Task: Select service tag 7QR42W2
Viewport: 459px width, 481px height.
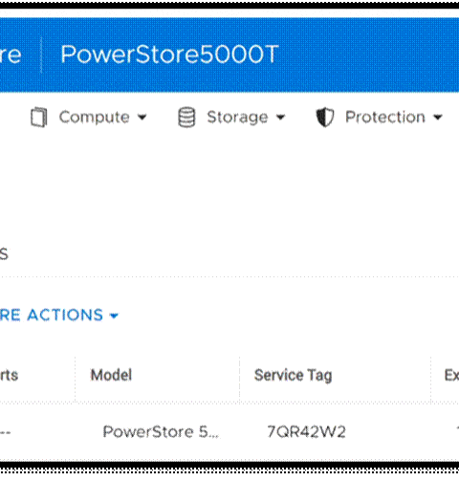Action: (306, 432)
